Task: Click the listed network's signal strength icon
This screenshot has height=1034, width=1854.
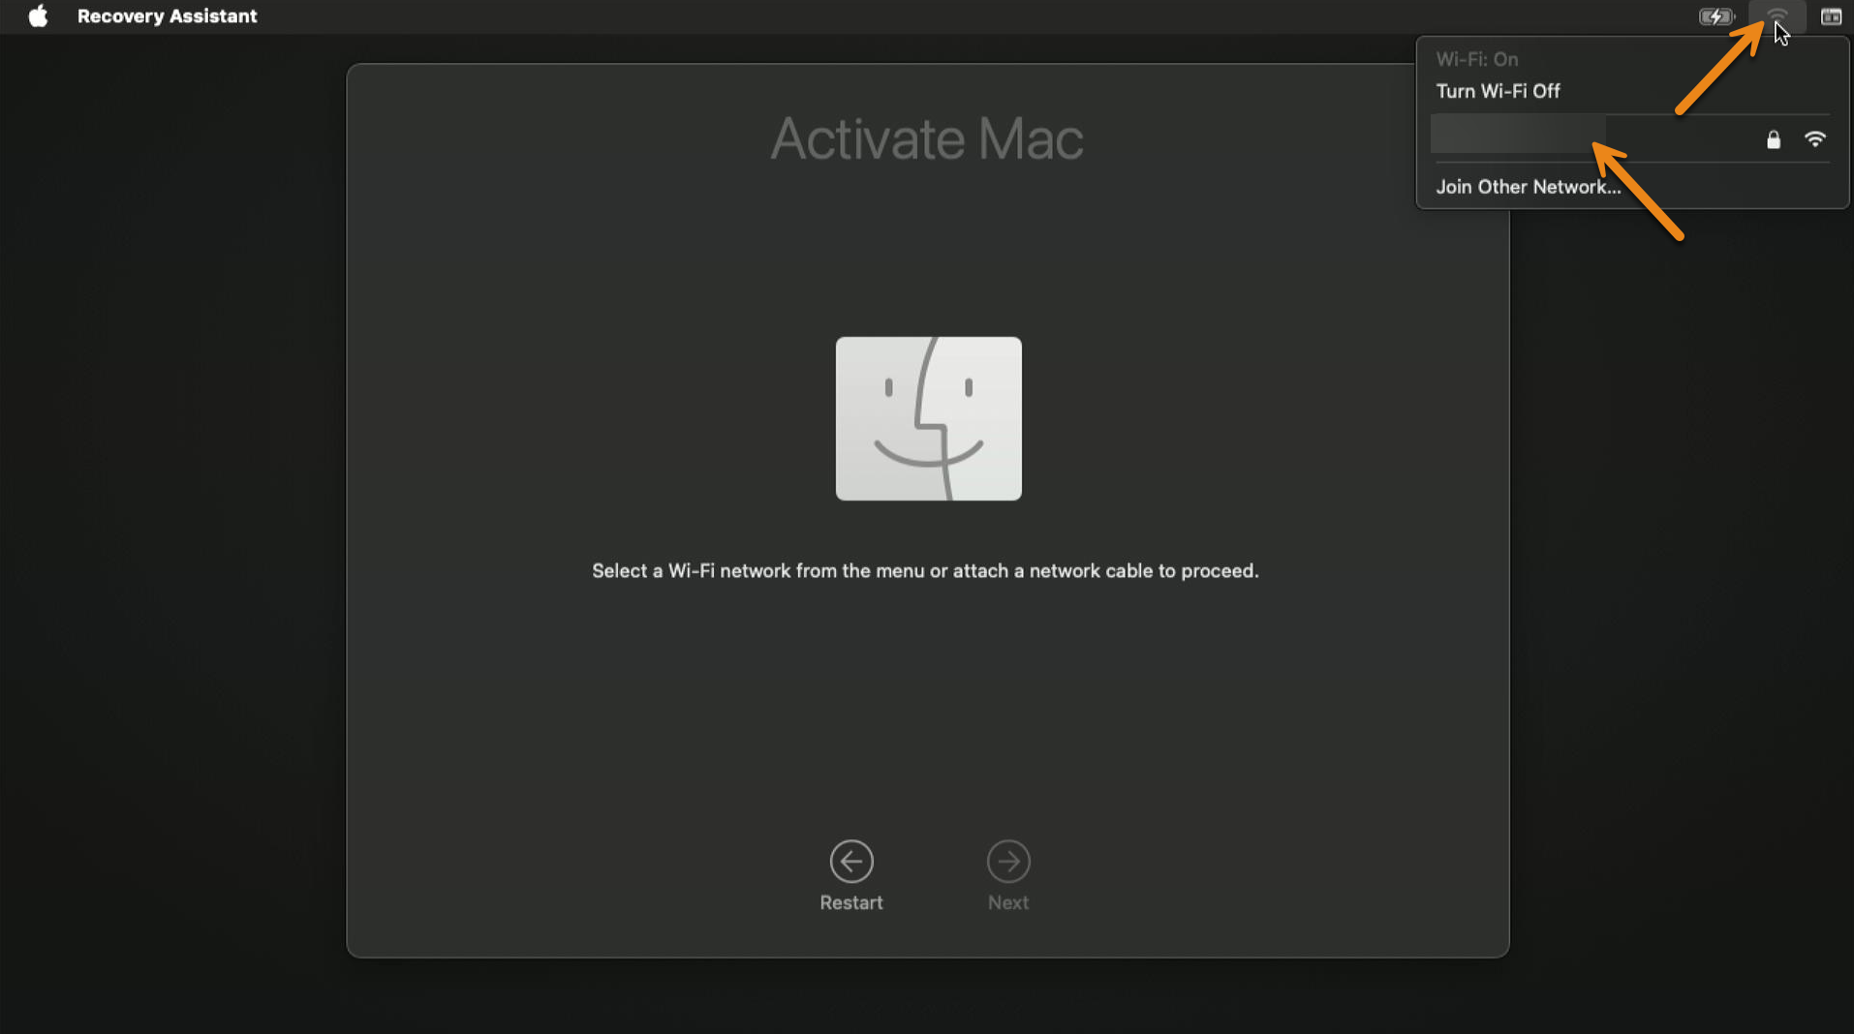Action: tap(1815, 139)
